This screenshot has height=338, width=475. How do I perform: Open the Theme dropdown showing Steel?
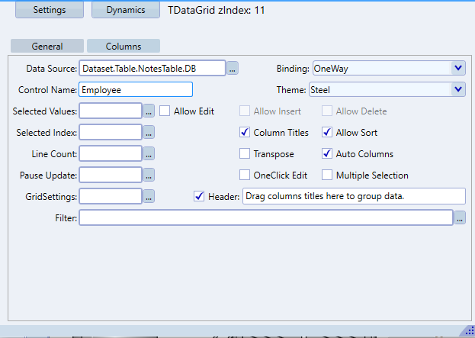point(457,89)
